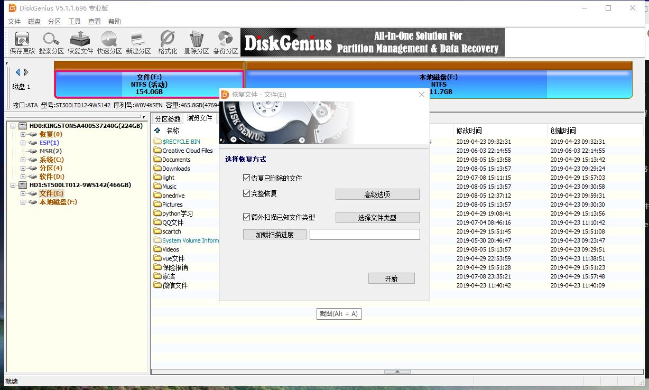
Task: Click the 开始 button to start recovery
Action: [392, 278]
